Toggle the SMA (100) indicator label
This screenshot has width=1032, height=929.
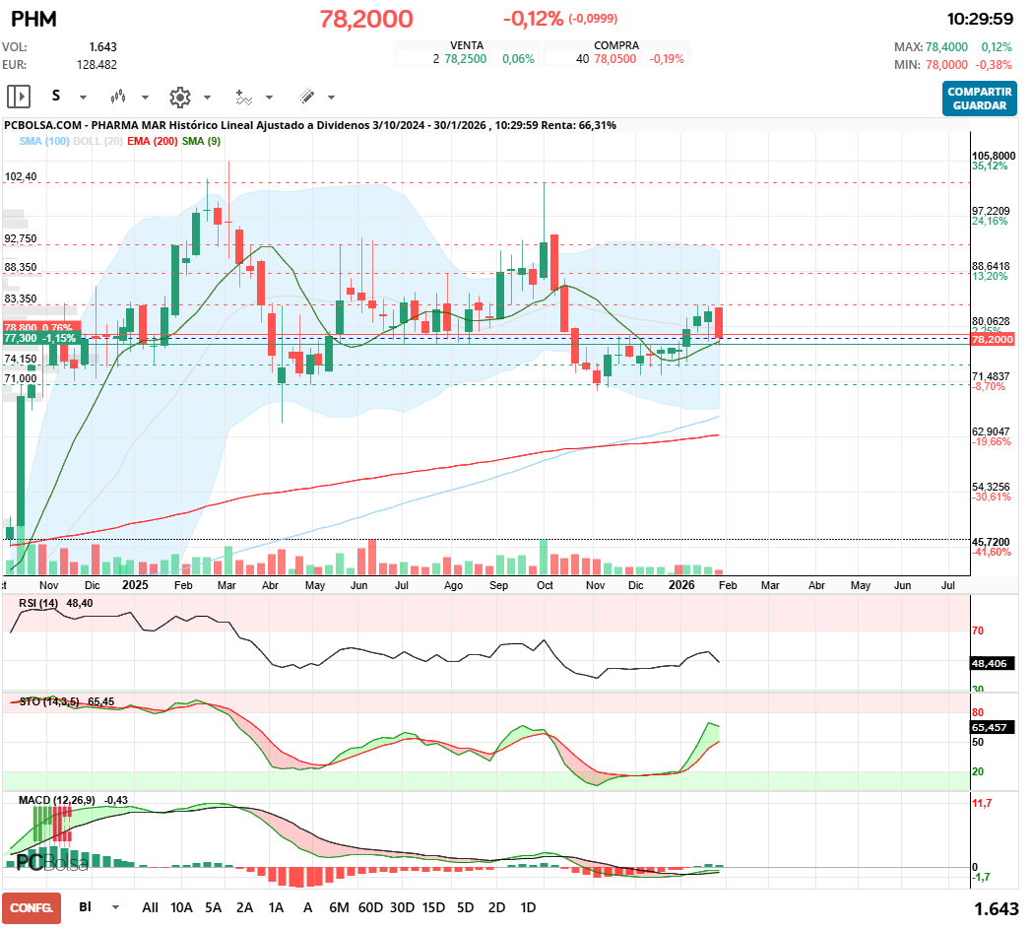coord(44,141)
